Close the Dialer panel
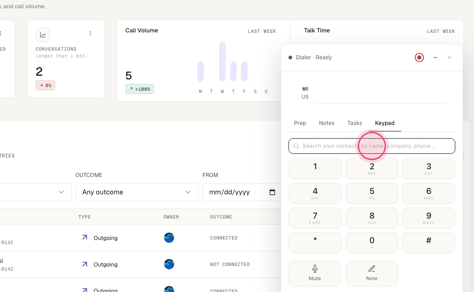The width and height of the screenshot is (474, 292). [449, 57]
